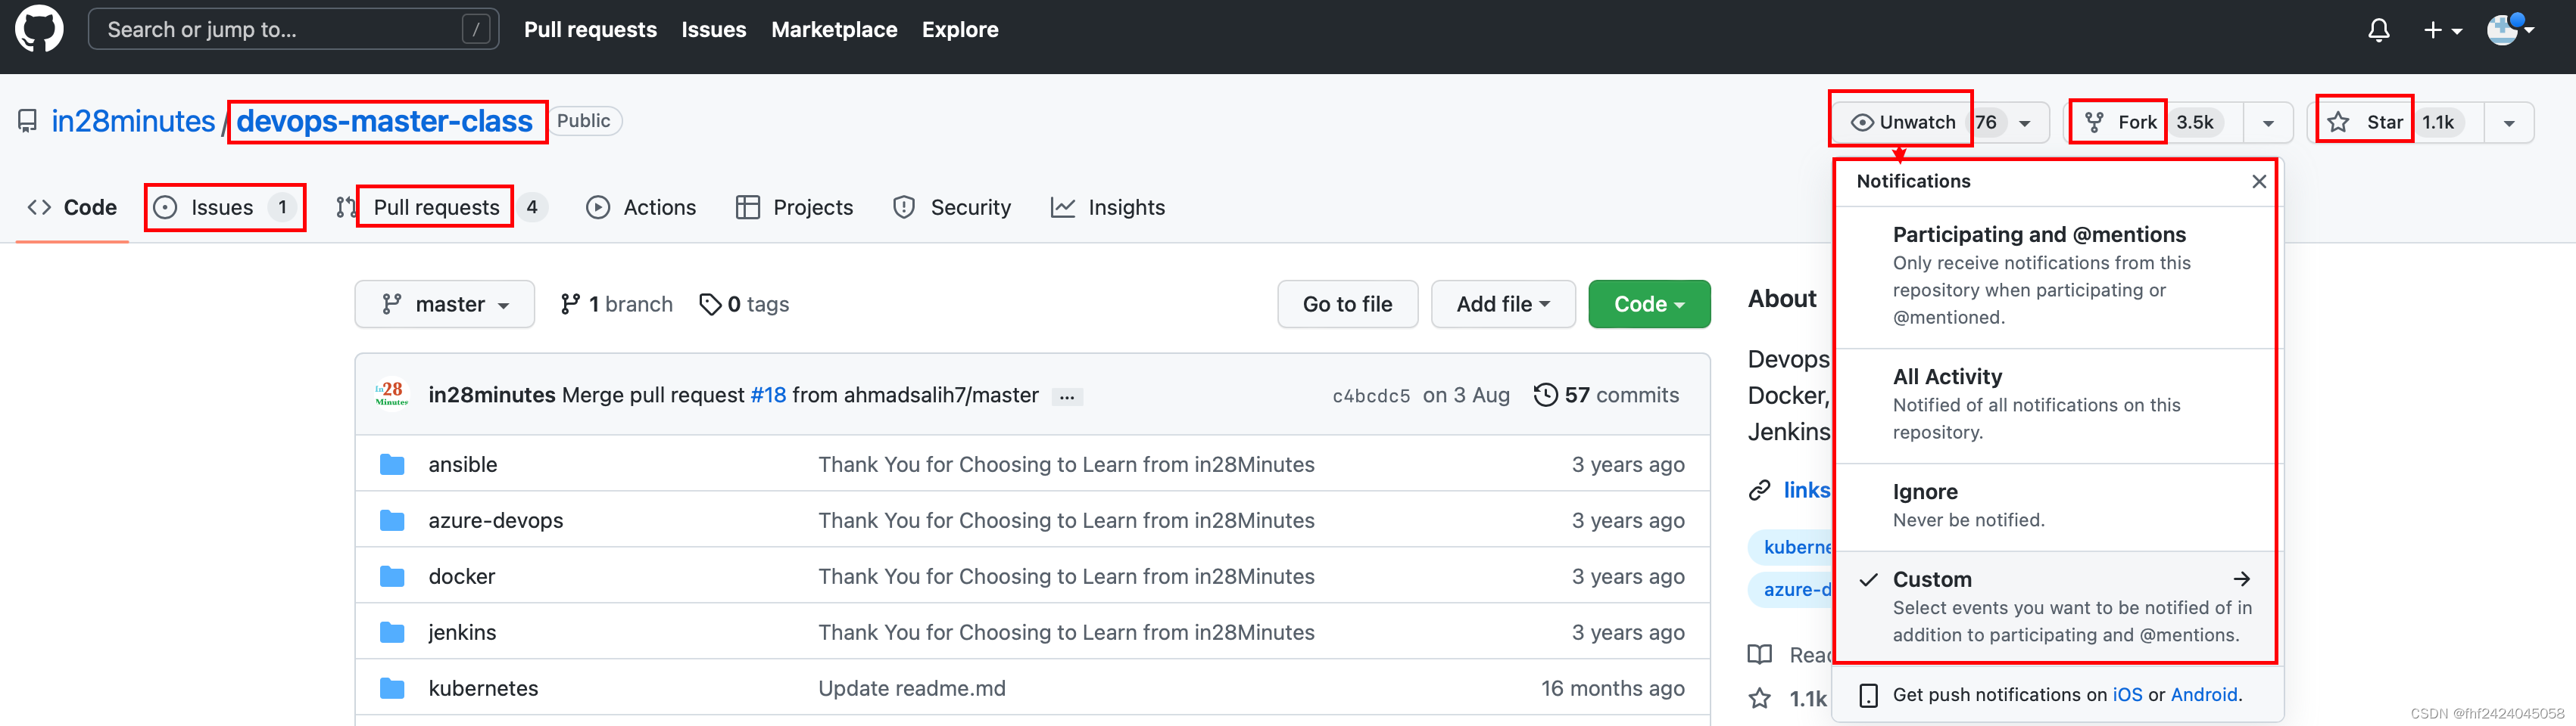Viewport: 2576px width, 726px height.
Task: Click the ansible folder icon
Action: coord(392,464)
